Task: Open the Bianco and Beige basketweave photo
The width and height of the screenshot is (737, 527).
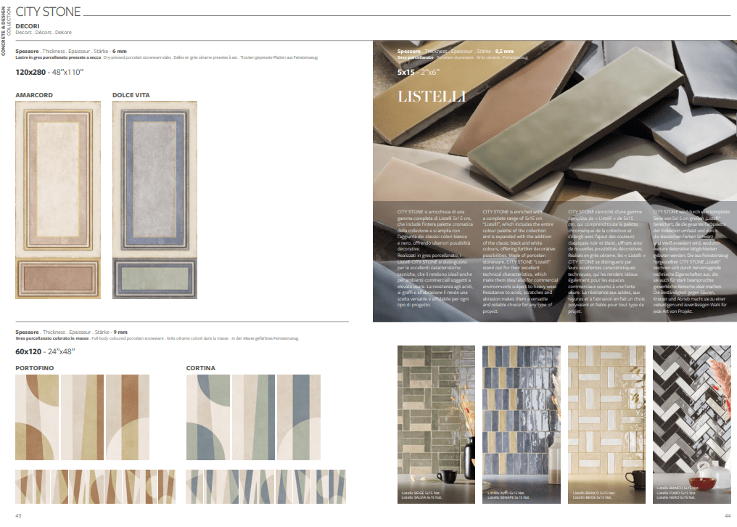Action: (x=606, y=425)
